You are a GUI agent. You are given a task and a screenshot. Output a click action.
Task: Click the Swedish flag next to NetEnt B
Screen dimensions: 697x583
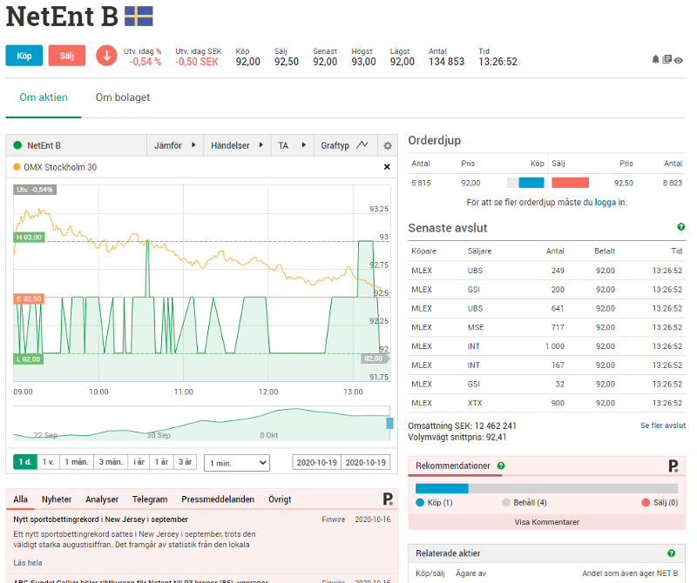(139, 17)
